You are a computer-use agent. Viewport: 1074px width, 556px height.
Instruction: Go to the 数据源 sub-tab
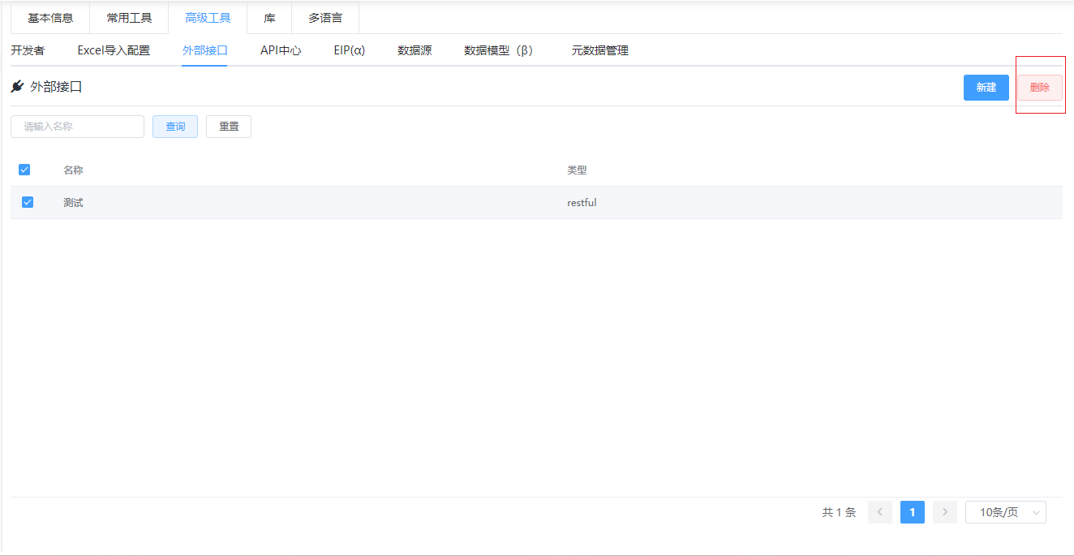coord(415,50)
